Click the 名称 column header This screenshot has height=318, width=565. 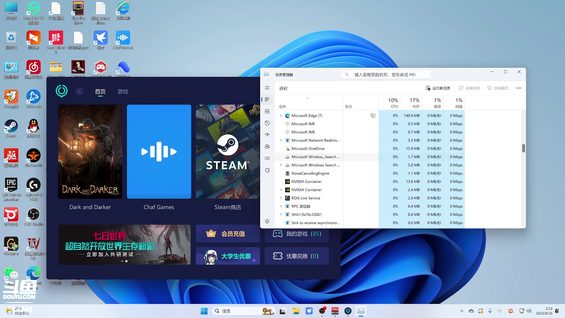[x=309, y=103]
